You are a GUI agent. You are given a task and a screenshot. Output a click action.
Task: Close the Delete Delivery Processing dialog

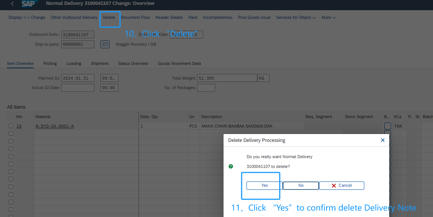(382, 140)
